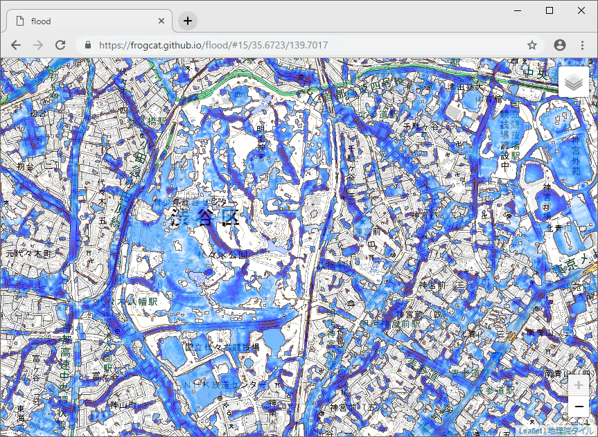Click the 神宮外苑 label on map
The width and height of the screenshot is (598, 437).
(576, 156)
